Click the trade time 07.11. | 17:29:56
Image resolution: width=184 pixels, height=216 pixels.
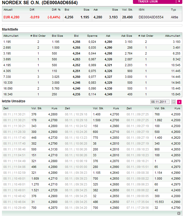click(138, 208)
